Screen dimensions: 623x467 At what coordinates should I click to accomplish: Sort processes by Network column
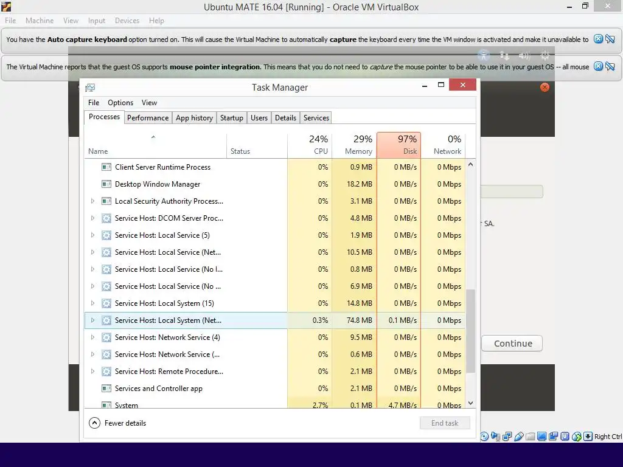point(443,145)
